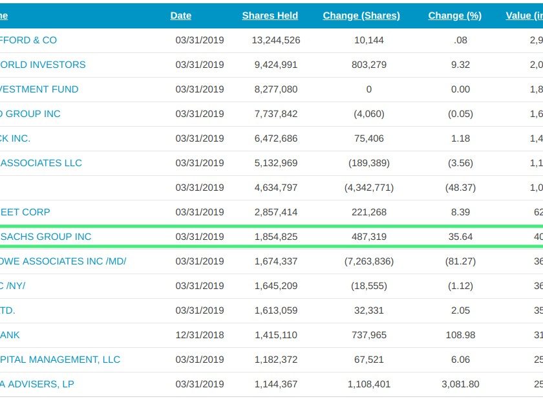Select shares held value 9,424,991

(x=276, y=65)
